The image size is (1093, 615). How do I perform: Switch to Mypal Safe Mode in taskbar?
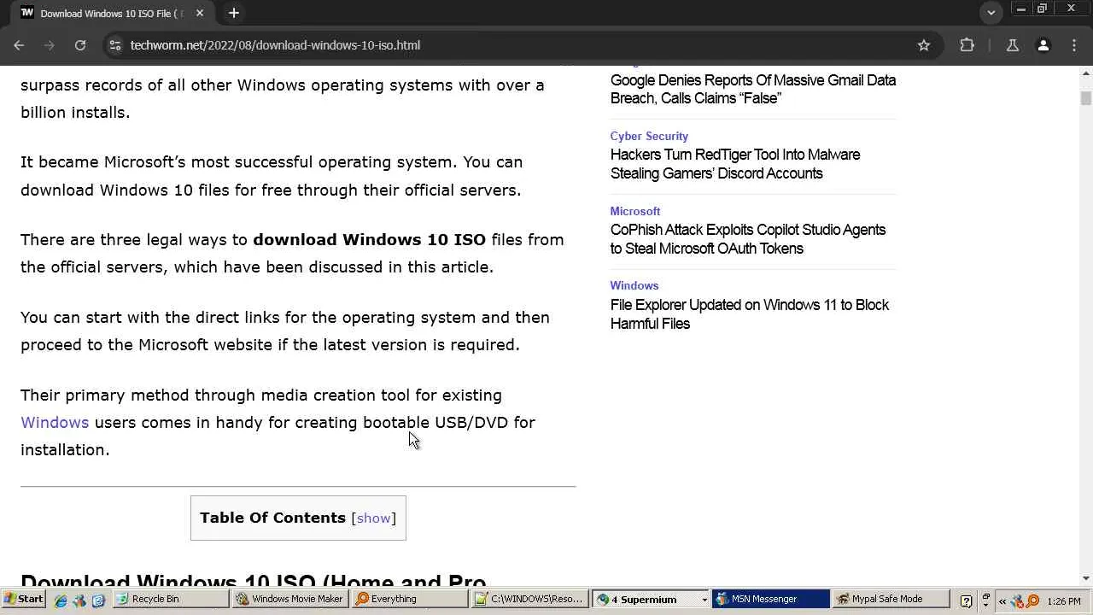click(x=890, y=599)
